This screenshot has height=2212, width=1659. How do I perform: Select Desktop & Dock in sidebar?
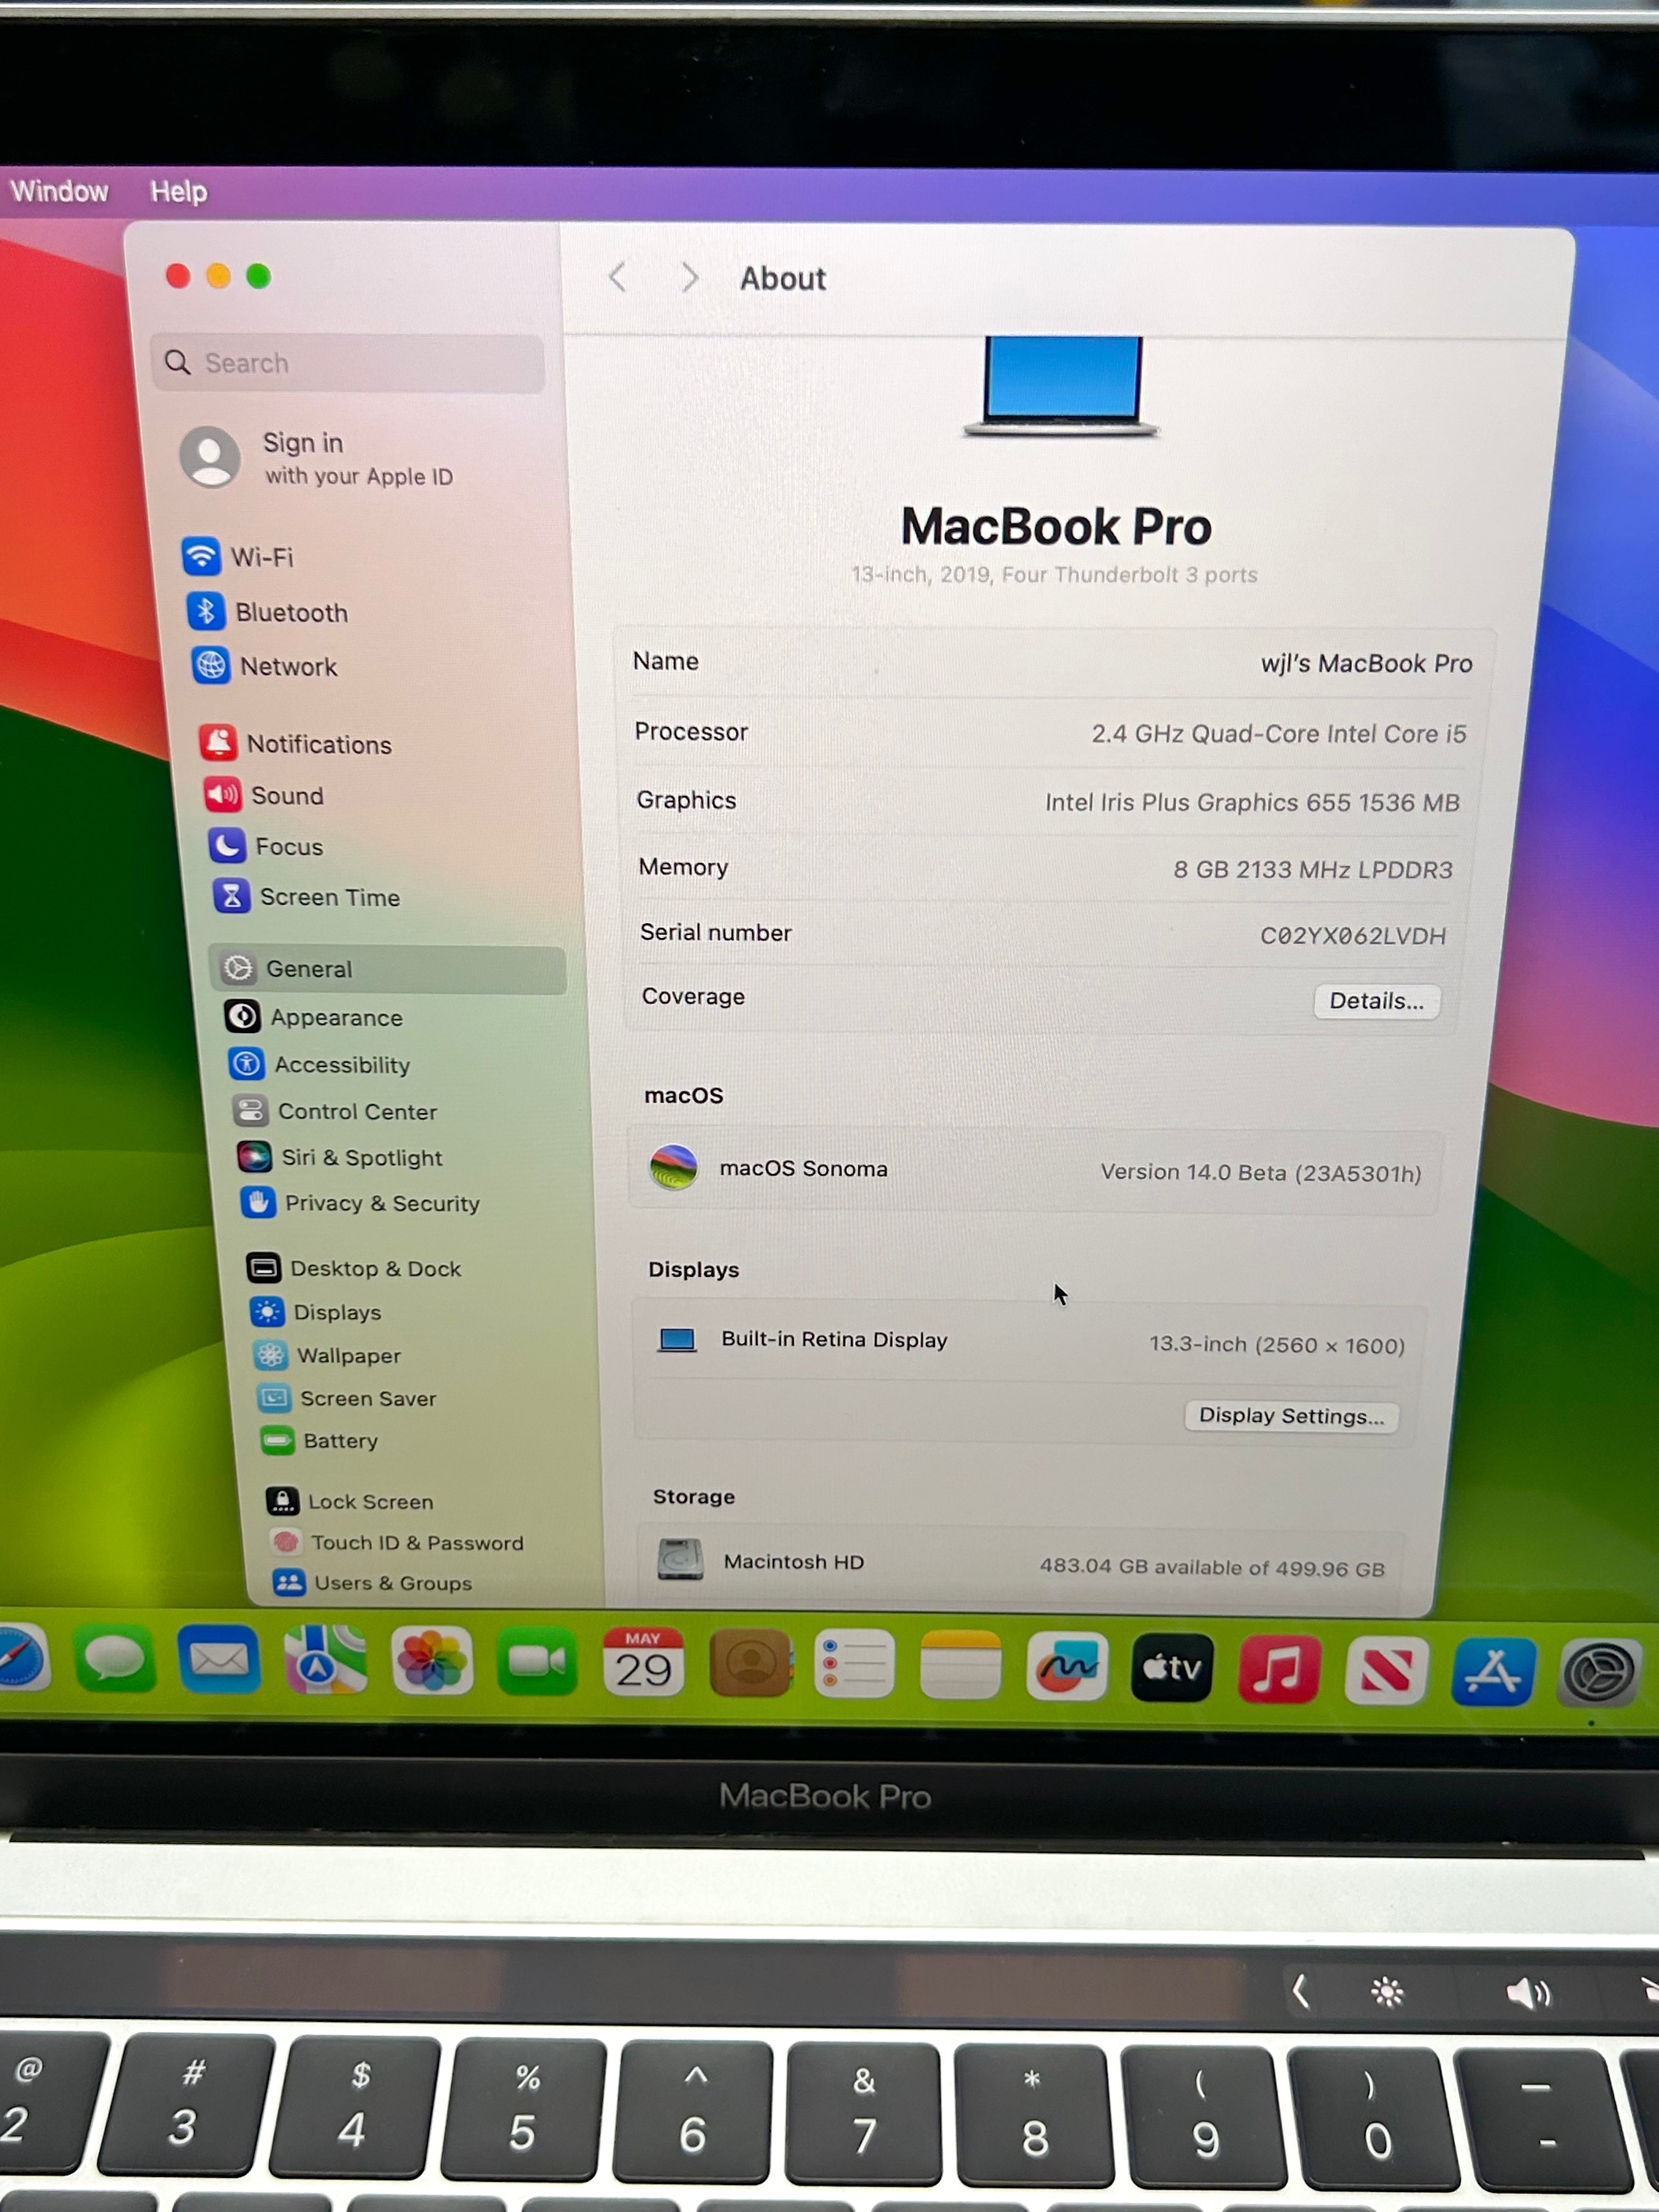coord(354,1268)
